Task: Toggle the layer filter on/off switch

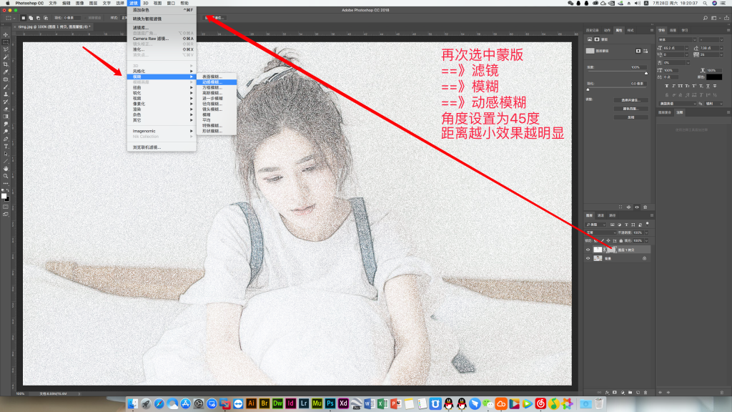Action: (x=648, y=224)
